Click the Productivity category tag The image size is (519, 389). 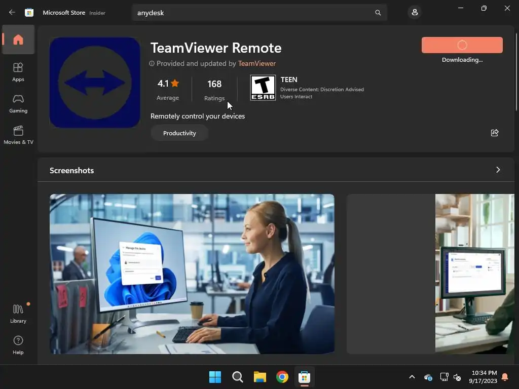(x=179, y=133)
